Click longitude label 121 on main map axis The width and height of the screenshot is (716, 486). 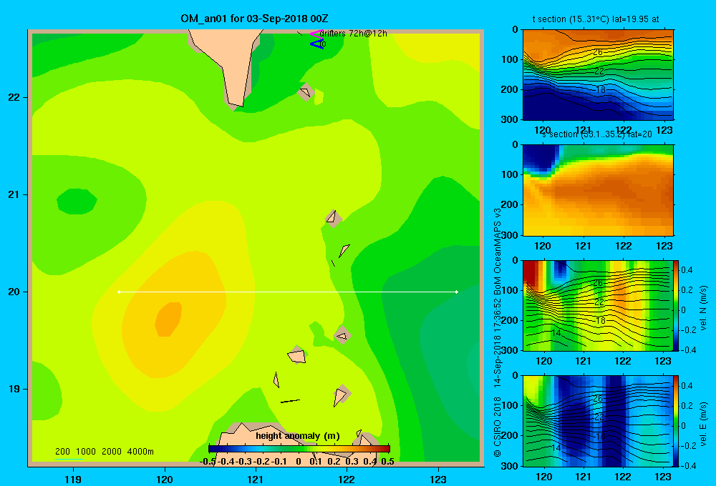(256, 480)
